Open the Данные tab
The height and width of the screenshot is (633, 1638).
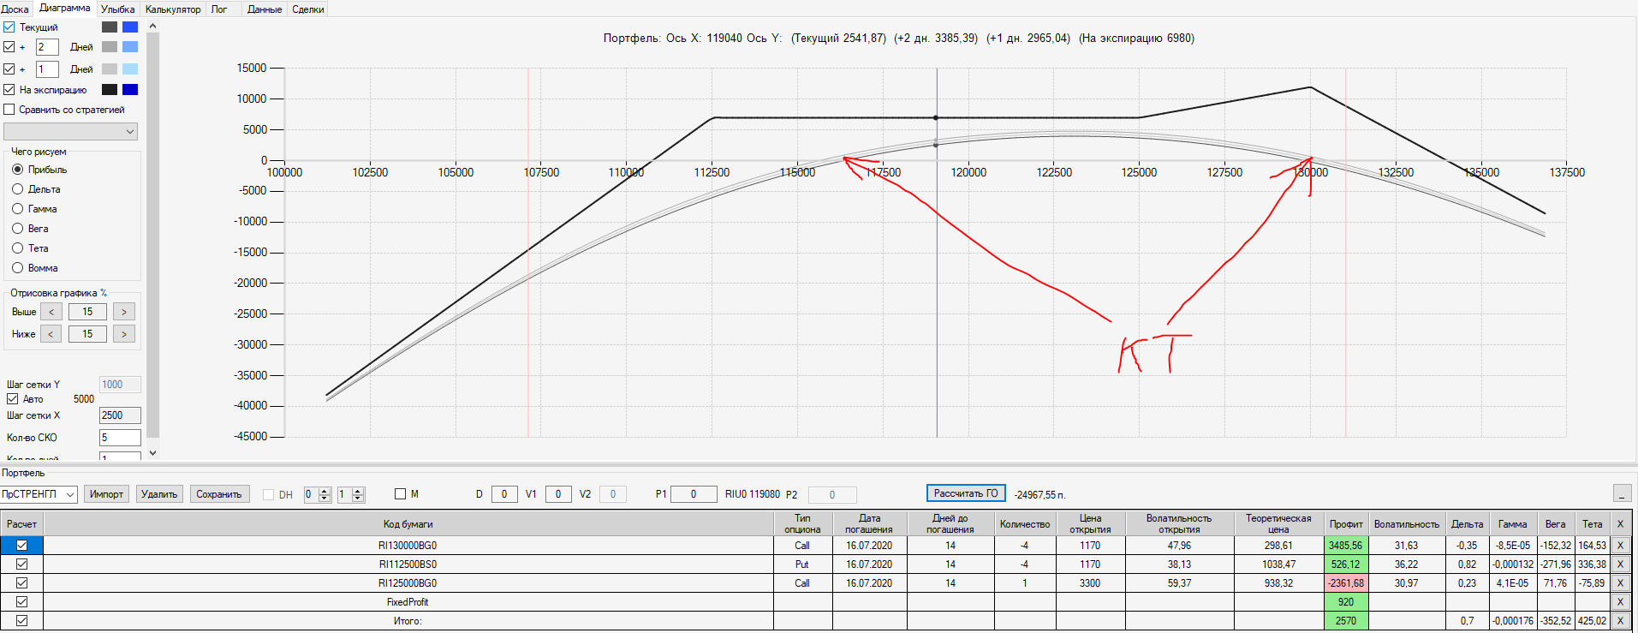click(x=265, y=9)
